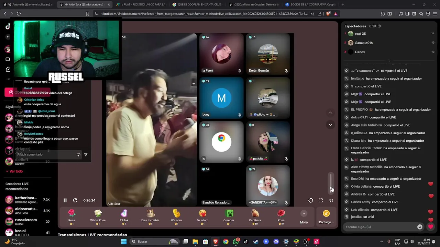Select guest tile paticita
The image size is (440, 247).
268,142
